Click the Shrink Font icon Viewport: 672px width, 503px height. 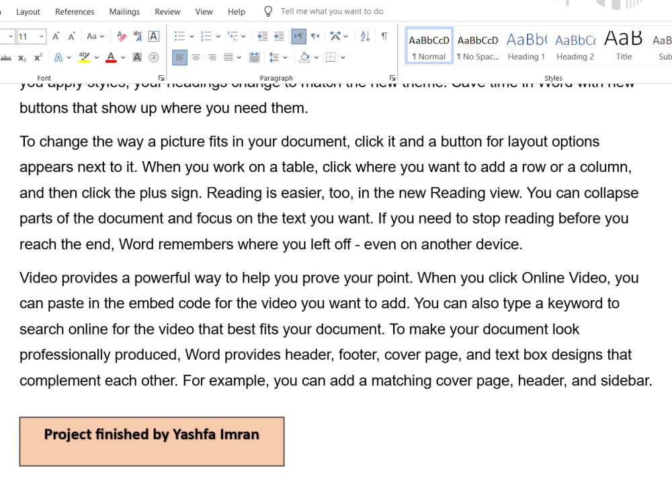pyautogui.click(x=72, y=36)
